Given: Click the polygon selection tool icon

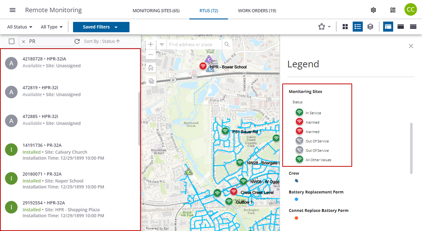Looking at the screenshot, I should [322, 27].
